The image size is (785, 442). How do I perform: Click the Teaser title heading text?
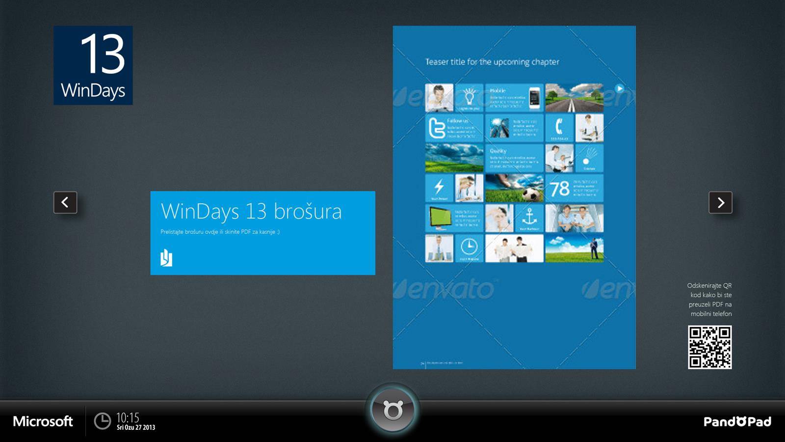(x=492, y=62)
